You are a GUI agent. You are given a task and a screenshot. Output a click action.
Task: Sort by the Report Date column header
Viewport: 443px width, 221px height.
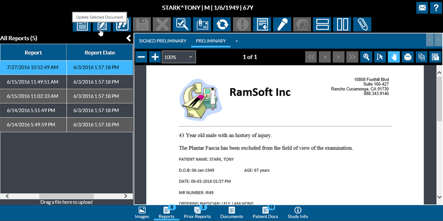point(100,53)
